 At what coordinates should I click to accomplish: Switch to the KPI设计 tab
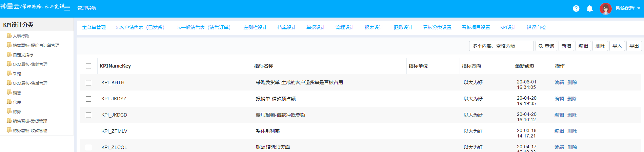(x=508, y=27)
